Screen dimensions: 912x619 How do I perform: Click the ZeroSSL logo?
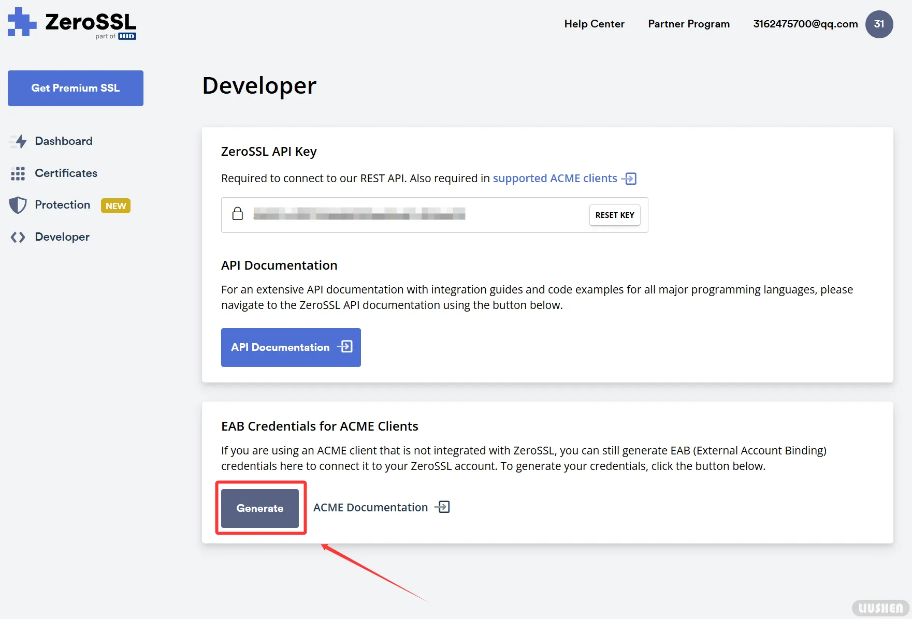pyautogui.click(x=72, y=23)
